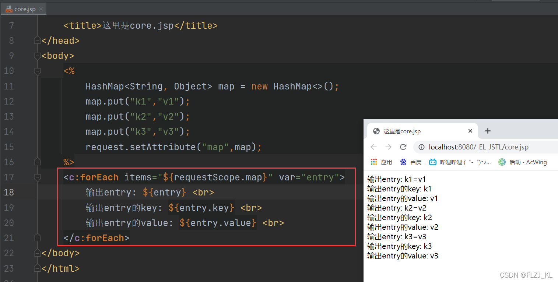Click the closing </c:forEach> tag on line 21
Image resolution: width=558 pixels, height=282 pixels.
point(96,238)
